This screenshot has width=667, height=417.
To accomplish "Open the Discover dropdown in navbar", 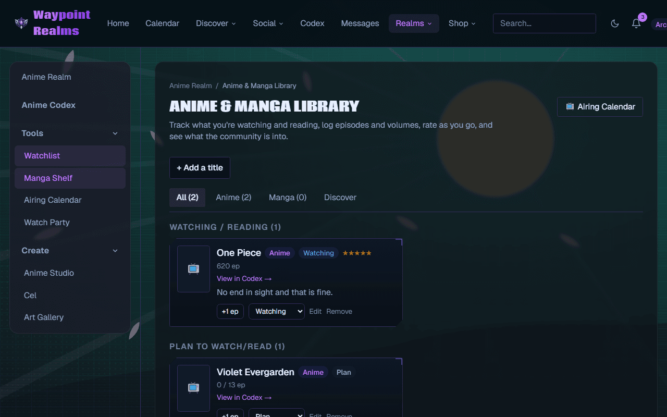I will pyautogui.click(x=216, y=23).
